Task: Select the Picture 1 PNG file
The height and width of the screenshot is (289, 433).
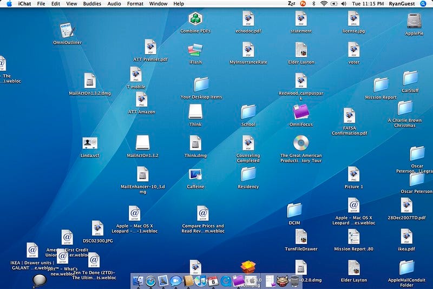Action: pyautogui.click(x=354, y=174)
